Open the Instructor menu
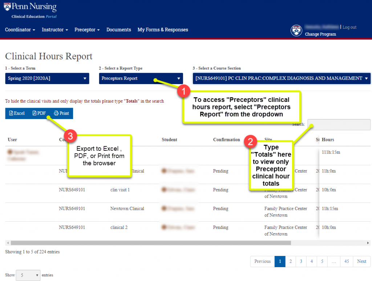Viewport: 372px width, 281px height. pyautogui.click(x=54, y=30)
